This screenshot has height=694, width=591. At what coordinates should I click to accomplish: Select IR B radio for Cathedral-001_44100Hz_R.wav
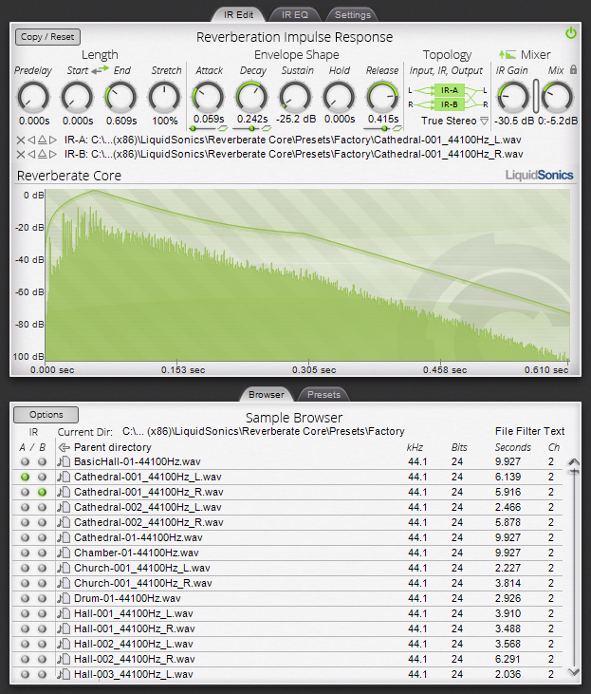tap(42, 492)
